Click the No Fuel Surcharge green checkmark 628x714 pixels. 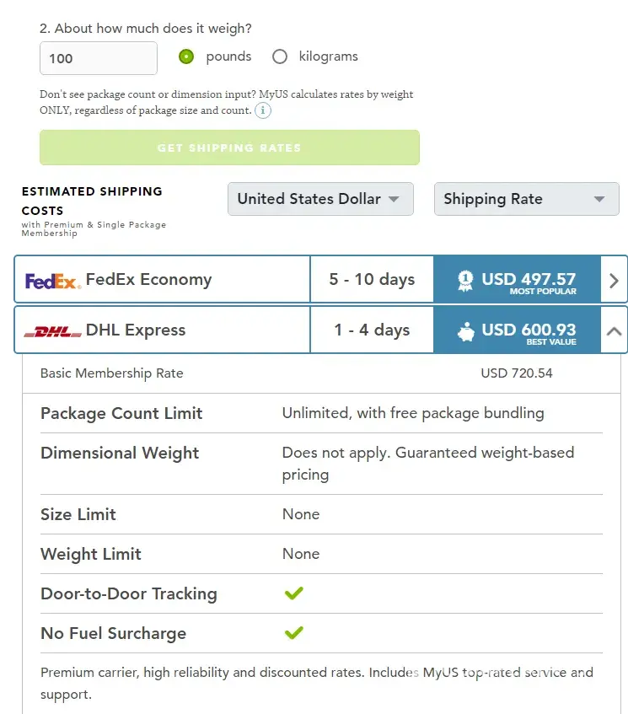pos(293,633)
